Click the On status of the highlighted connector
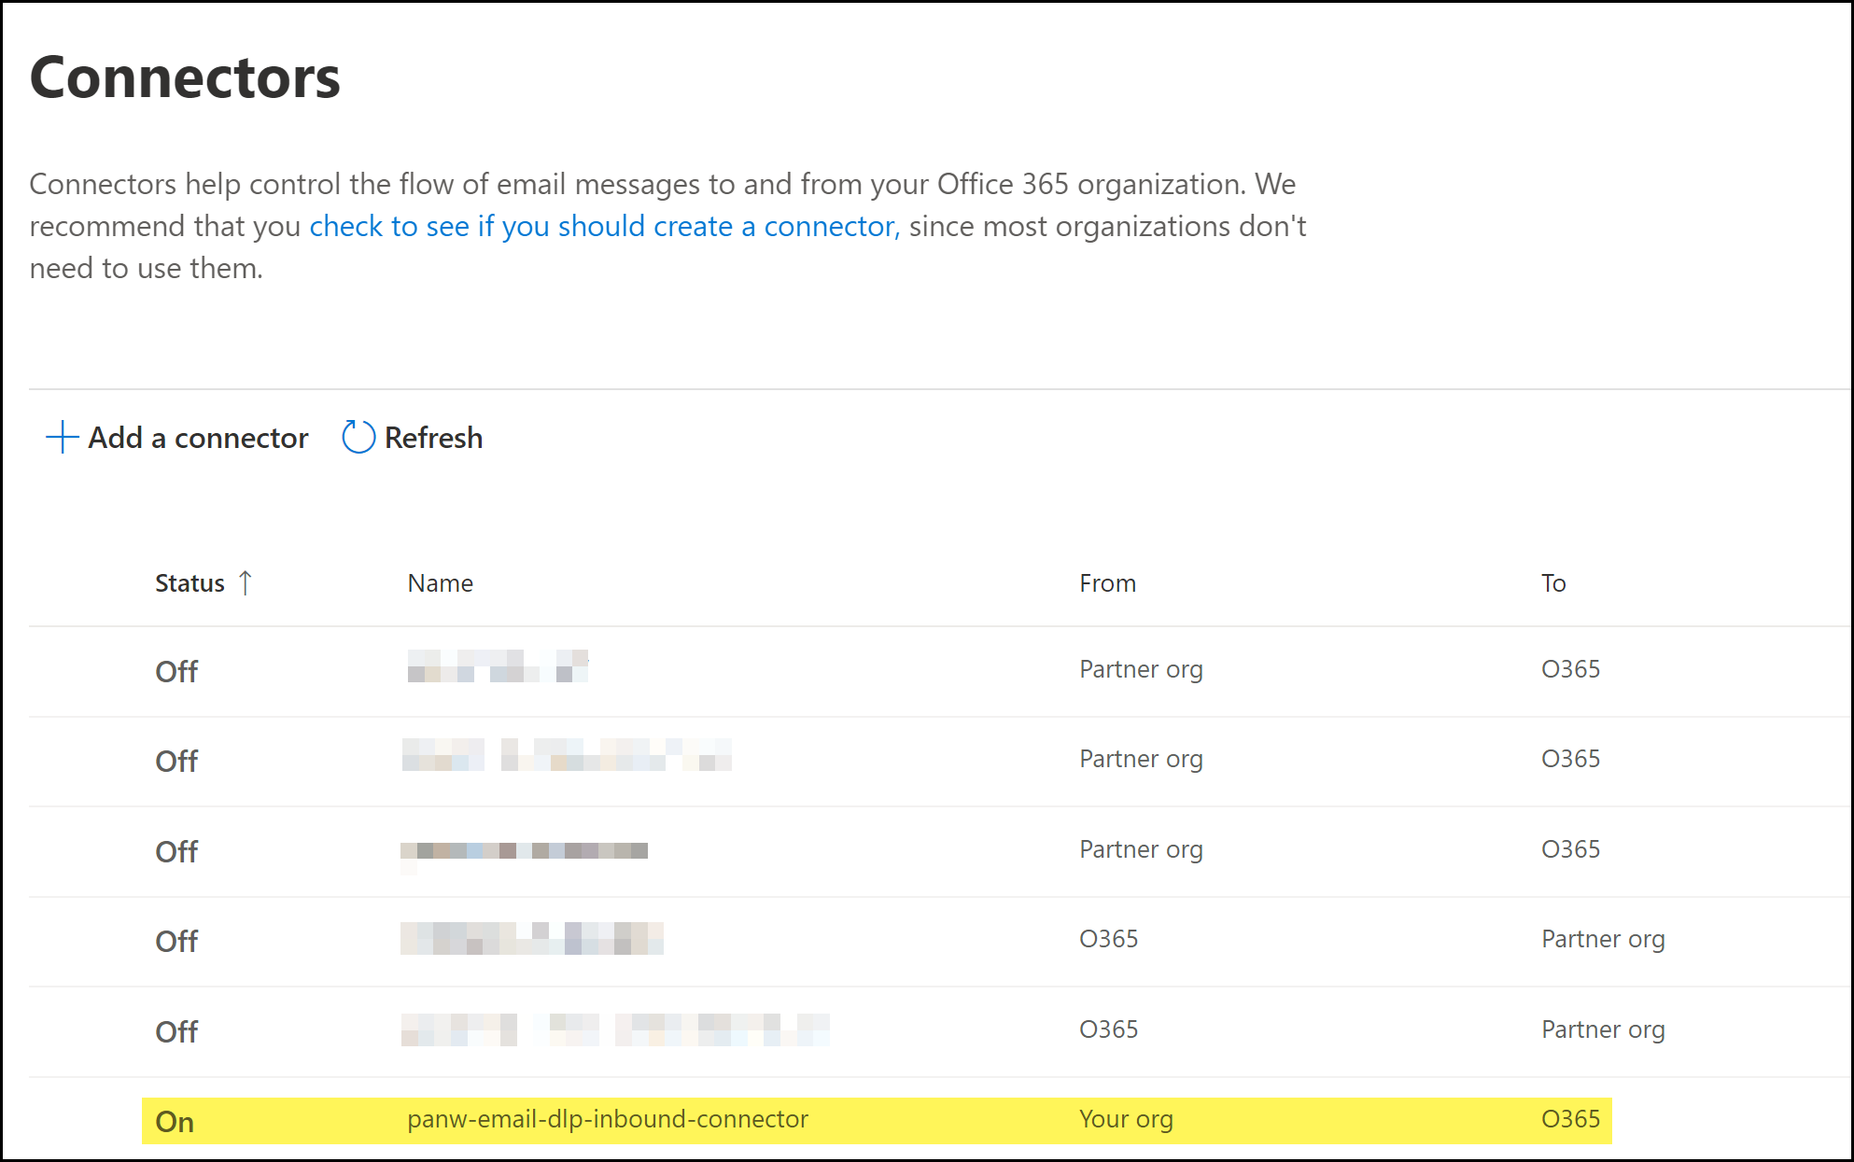This screenshot has height=1162, width=1854. (x=175, y=1122)
